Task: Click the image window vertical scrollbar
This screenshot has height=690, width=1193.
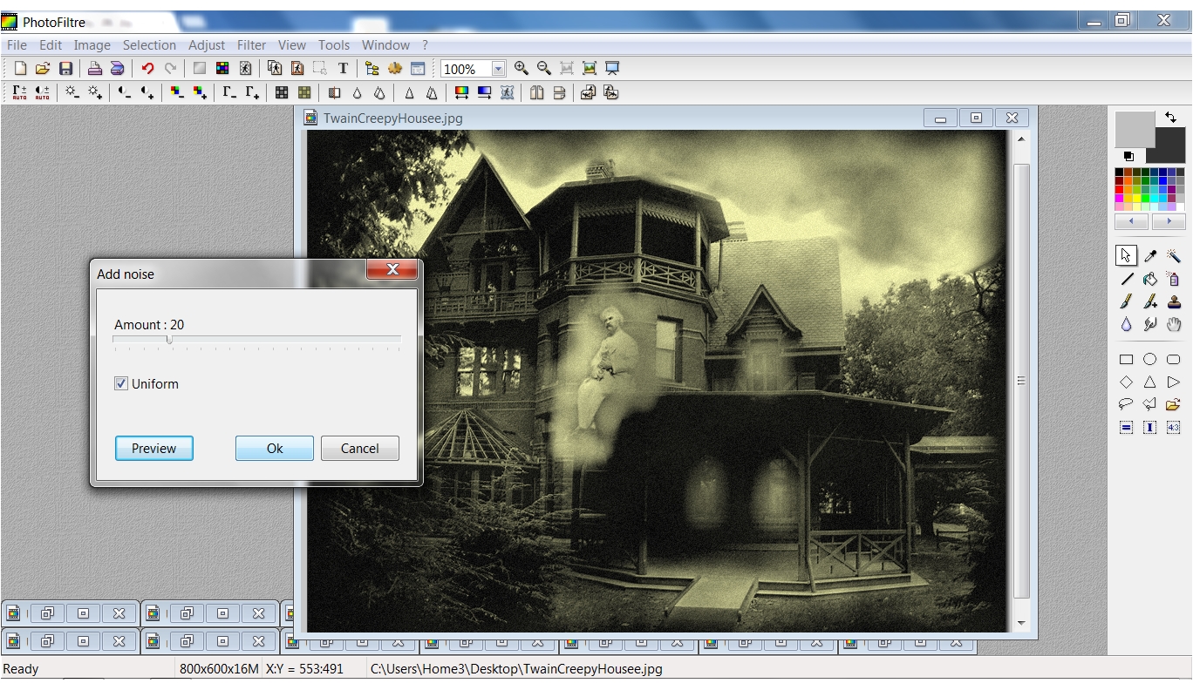Action: pyautogui.click(x=1021, y=380)
